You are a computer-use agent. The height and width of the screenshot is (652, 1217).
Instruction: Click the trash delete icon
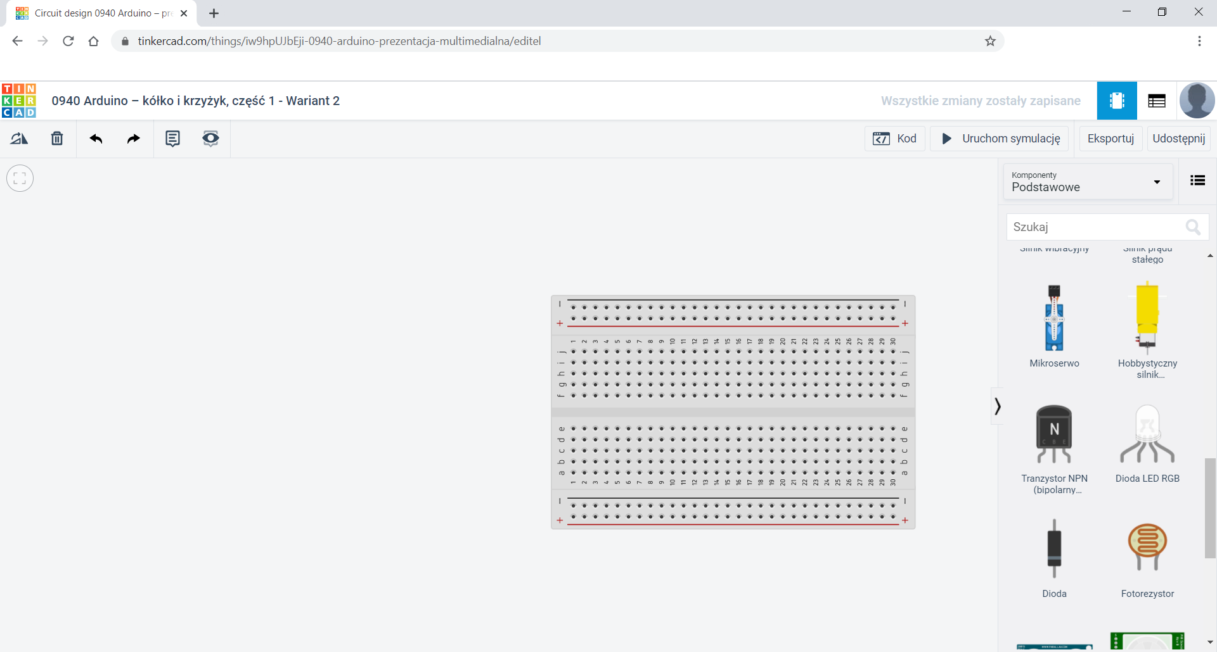coord(57,139)
